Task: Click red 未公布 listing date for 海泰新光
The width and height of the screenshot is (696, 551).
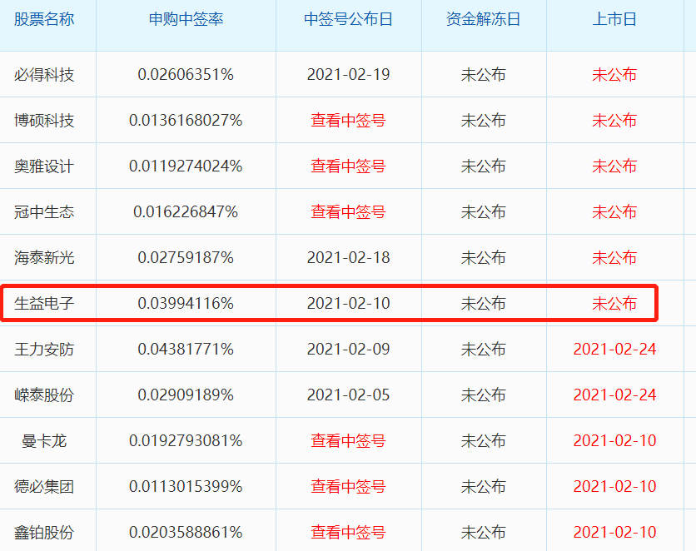Action: point(614,257)
